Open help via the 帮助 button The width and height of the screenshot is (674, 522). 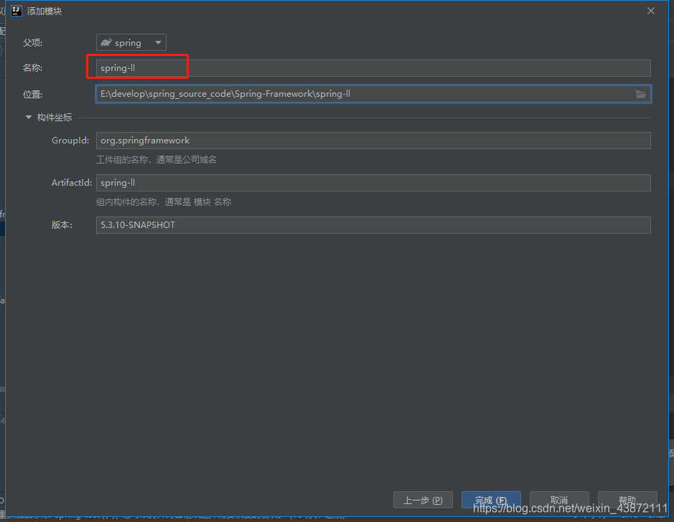tap(627, 500)
